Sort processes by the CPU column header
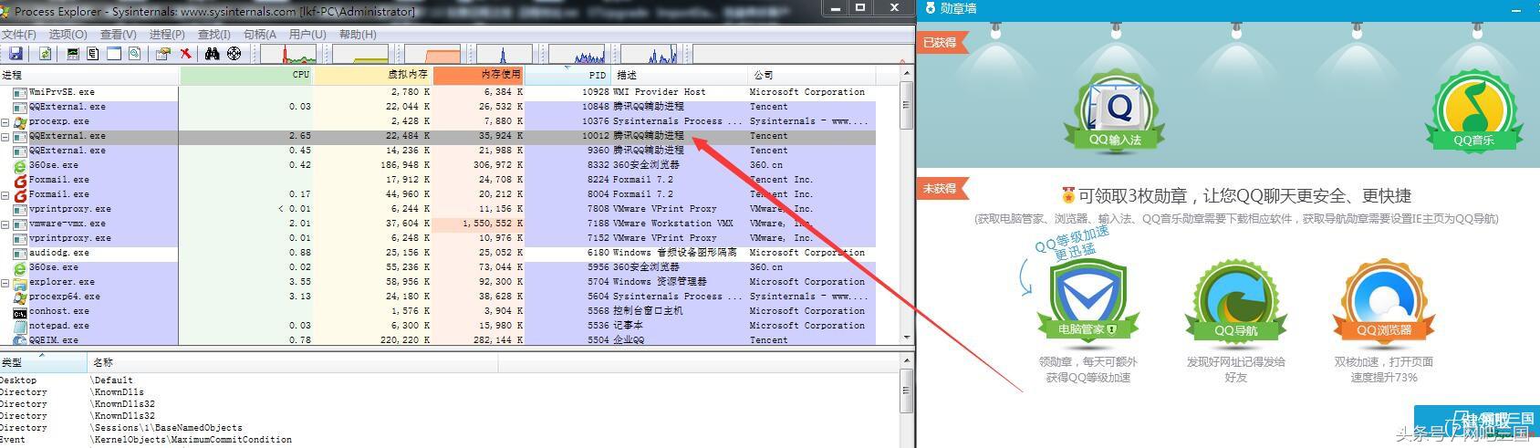This screenshot has height=448, width=1540. pyautogui.click(x=246, y=75)
